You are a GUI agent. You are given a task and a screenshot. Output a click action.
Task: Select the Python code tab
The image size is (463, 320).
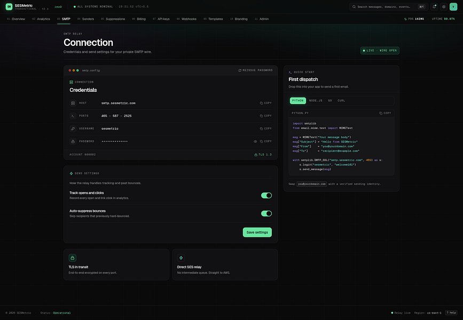coord(297,101)
